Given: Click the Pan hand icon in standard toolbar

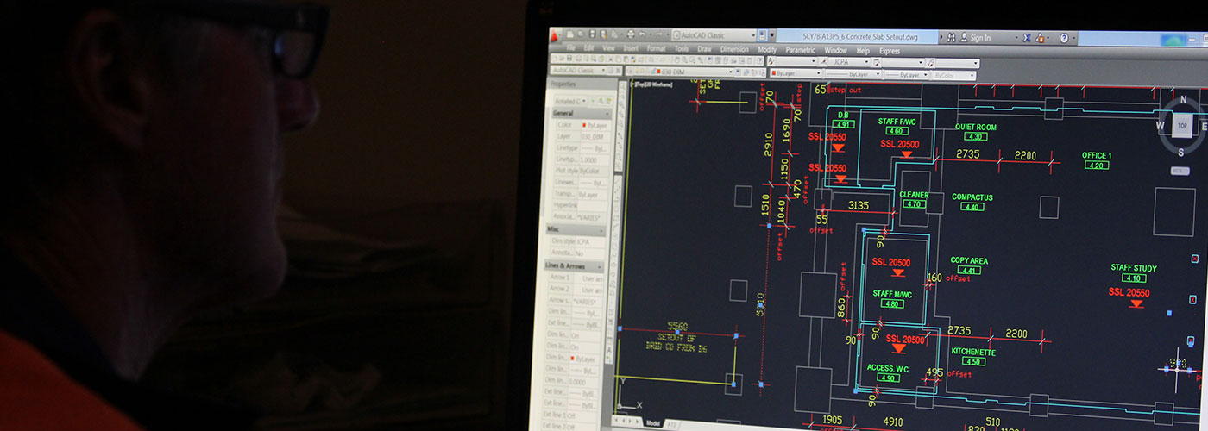Looking at the screenshot, I should pyautogui.click(x=676, y=59).
